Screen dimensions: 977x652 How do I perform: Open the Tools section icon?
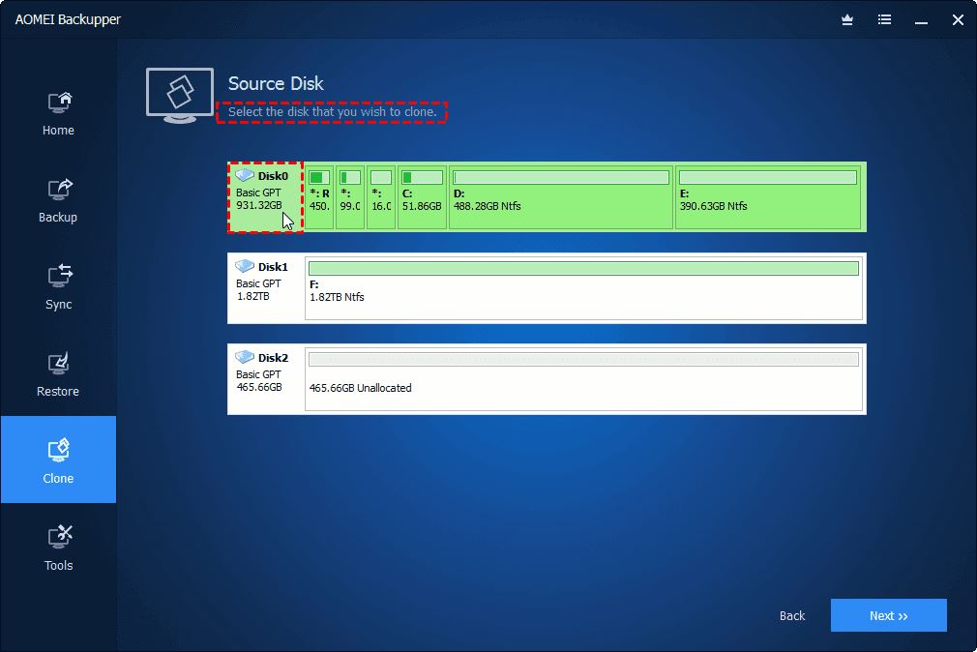click(58, 538)
